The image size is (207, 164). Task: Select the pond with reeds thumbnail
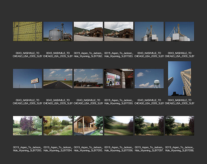[58, 126]
